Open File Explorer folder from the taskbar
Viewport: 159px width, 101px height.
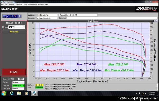pos(19,93)
